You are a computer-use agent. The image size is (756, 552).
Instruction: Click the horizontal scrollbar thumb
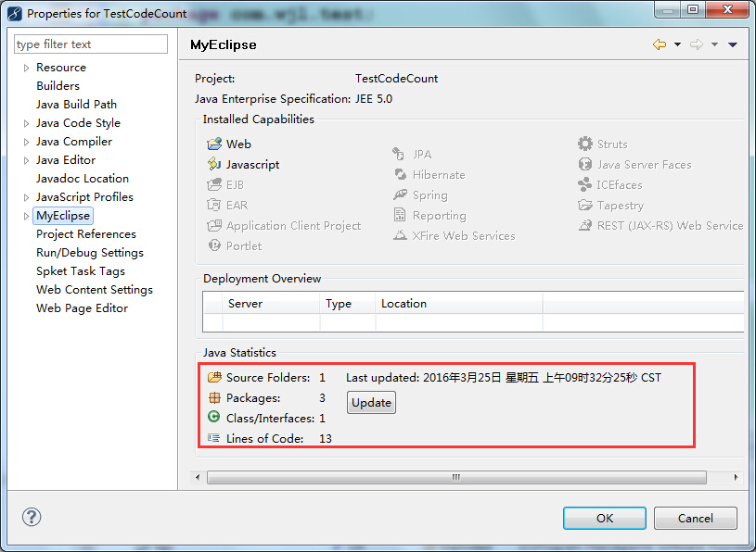click(x=456, y=477)
